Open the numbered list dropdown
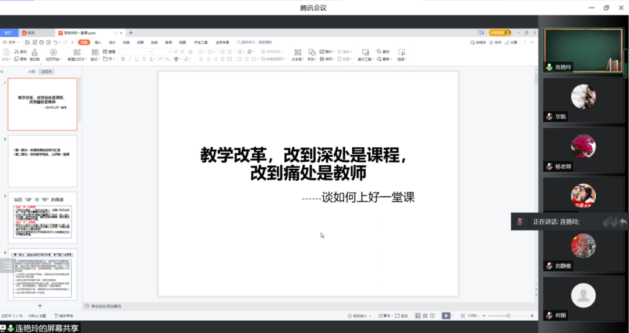 click(x=214, y=52)
